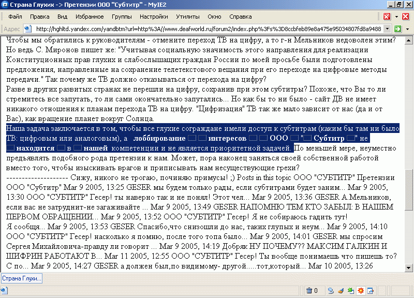Click the vertical scrollbar thumb
Screen dimensions: 414x298
click(409, 189)
